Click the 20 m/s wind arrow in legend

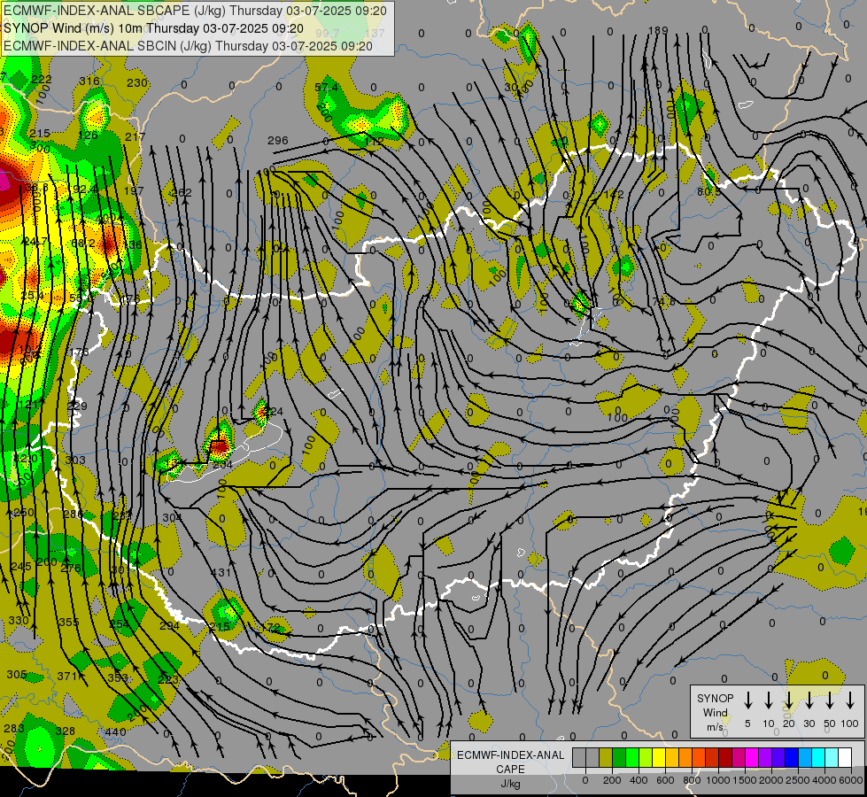pyautogui.click(x=788, y=700)
